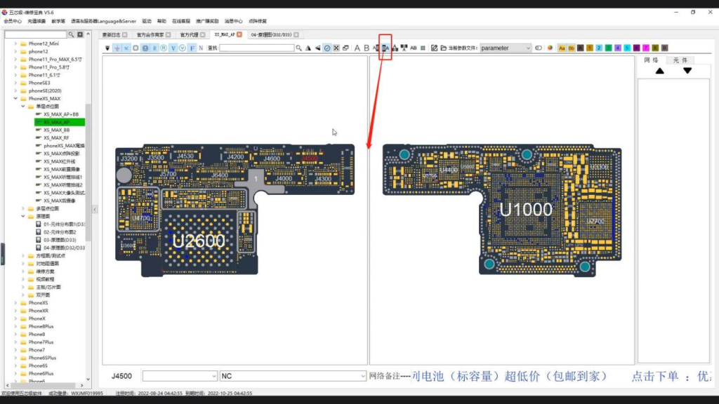Toggle the circled V filter icon

183,48
